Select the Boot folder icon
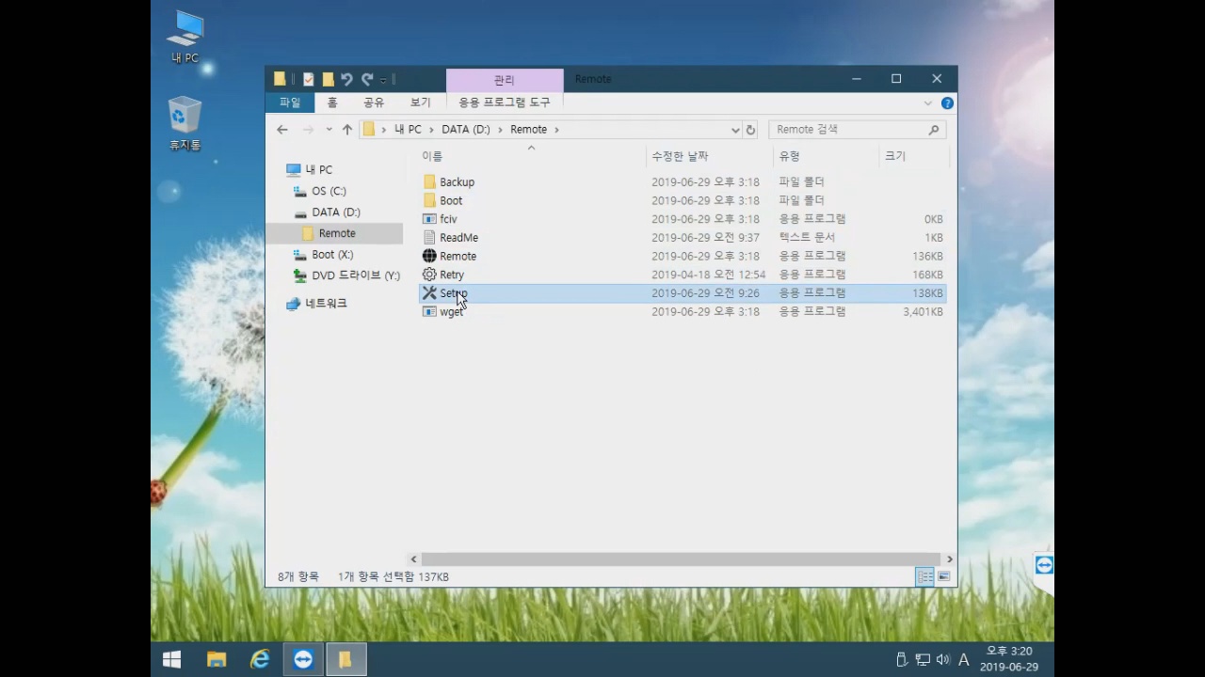1205x677 pixels. coord(429,200)
